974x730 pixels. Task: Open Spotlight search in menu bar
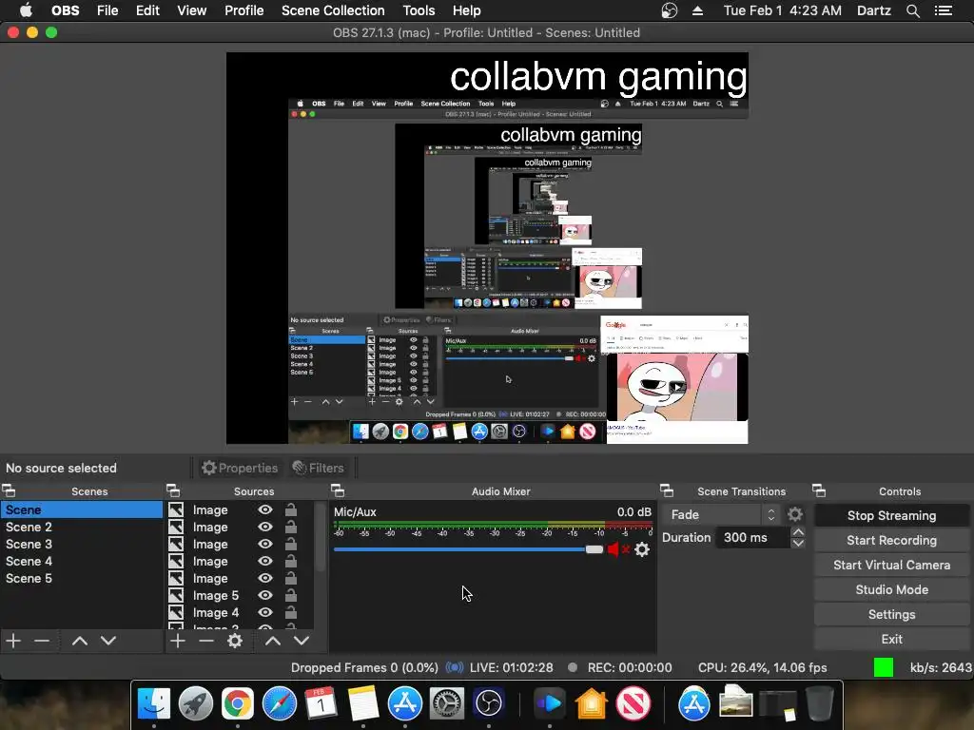click(913, 10)
